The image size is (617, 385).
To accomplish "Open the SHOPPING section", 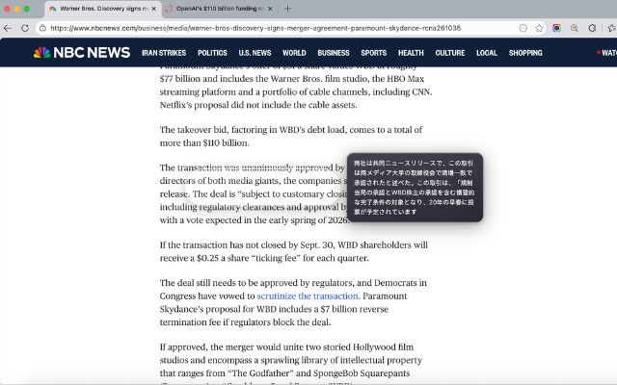I will coord(525,53).
